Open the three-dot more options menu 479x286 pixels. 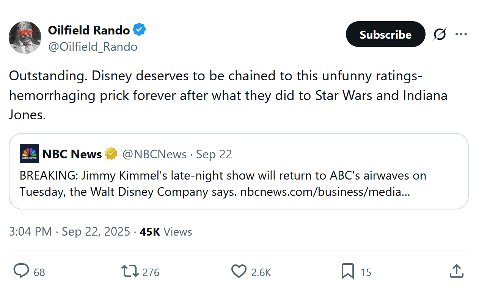click(461, 34)
